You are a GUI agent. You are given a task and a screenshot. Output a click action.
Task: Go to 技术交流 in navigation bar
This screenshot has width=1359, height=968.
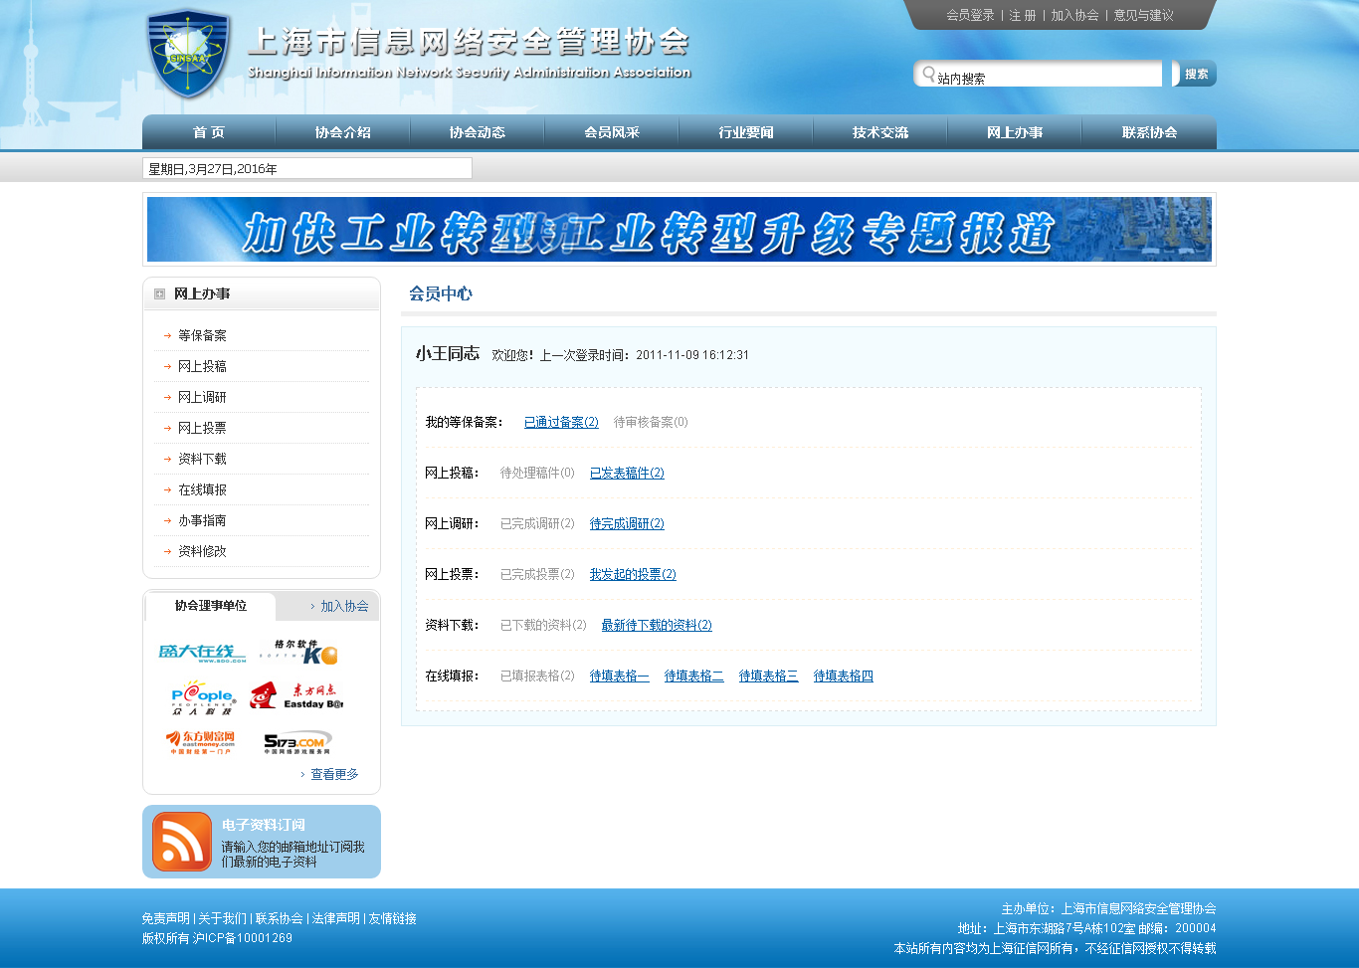pos(880,132)
